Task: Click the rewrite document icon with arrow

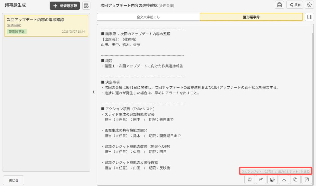Action: (x=272, y=180)
